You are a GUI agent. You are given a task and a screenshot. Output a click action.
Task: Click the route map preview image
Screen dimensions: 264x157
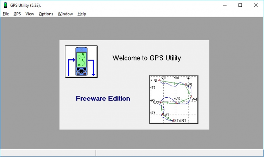[174, 100]
